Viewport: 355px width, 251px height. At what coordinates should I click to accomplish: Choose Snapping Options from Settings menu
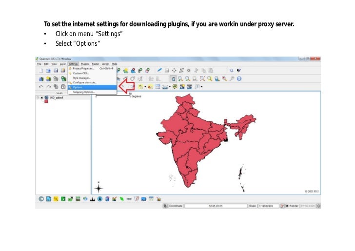click(92, 92)
